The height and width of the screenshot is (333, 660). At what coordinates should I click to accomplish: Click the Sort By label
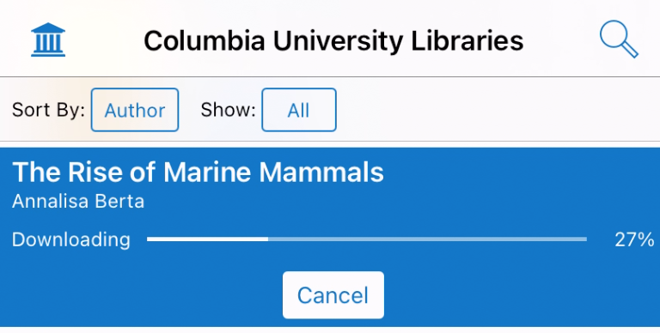coord(48,110)
